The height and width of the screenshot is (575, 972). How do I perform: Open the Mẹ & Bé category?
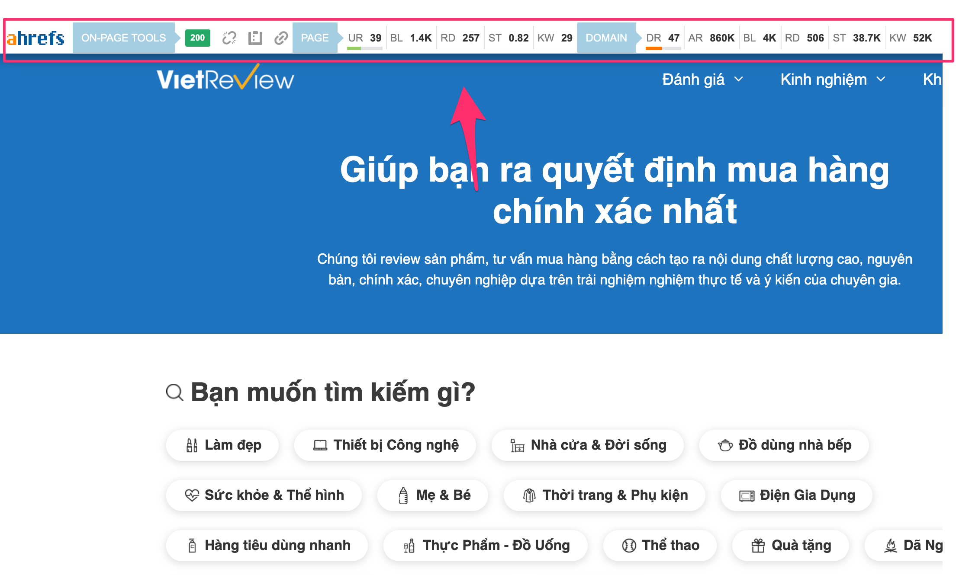tap(433, 495)
